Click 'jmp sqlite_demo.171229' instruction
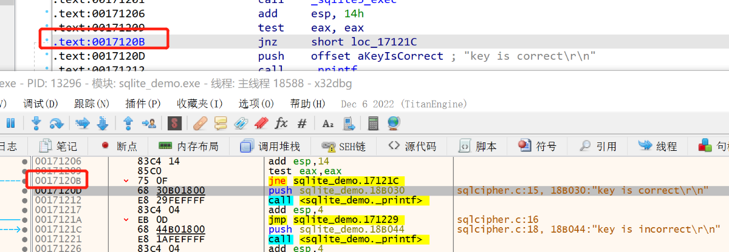The width and height of the screenshot is (729, 252). pyautogui.click(x=334, y=219)
